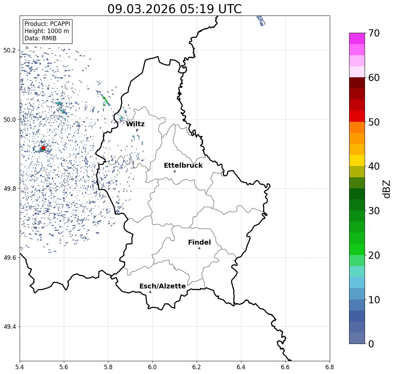The height and width of the screenshot is (374, 395).
Task: Click the title 09.03.2026 05:19 UTC
Action: [x=174, y=9]
